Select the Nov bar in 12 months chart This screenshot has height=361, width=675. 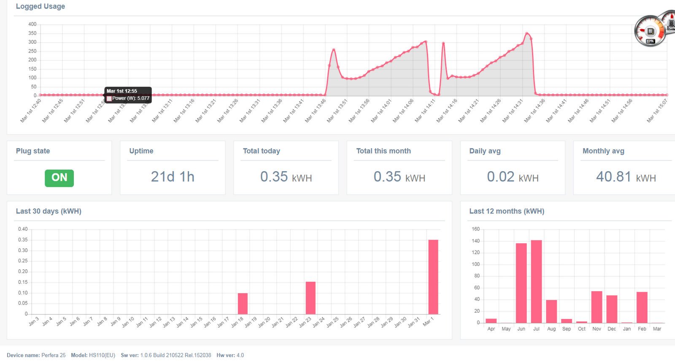(597, 307)
